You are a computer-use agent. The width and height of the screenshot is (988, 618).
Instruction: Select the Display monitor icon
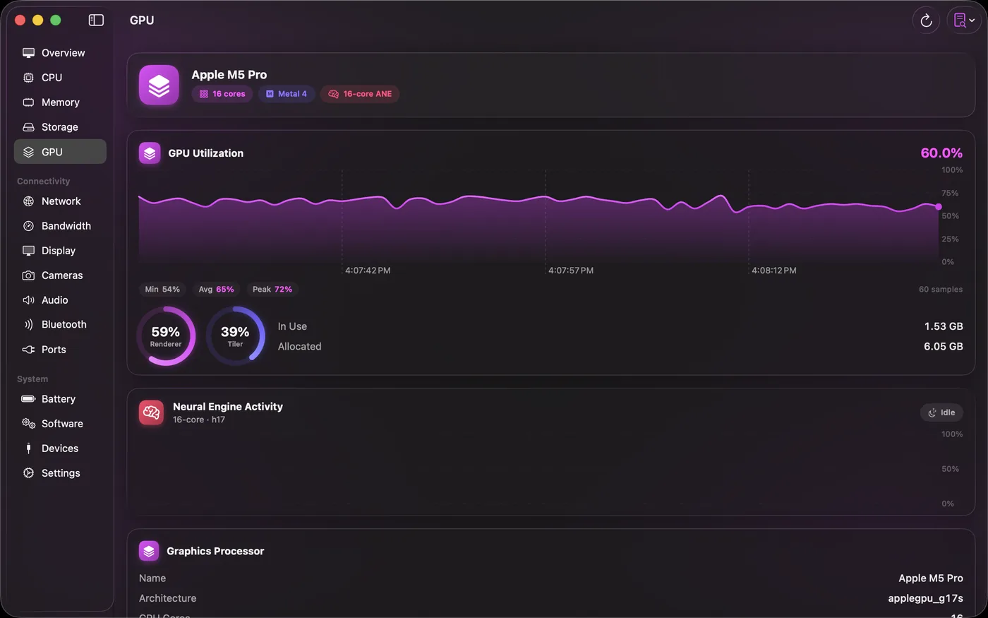[28, 251]
